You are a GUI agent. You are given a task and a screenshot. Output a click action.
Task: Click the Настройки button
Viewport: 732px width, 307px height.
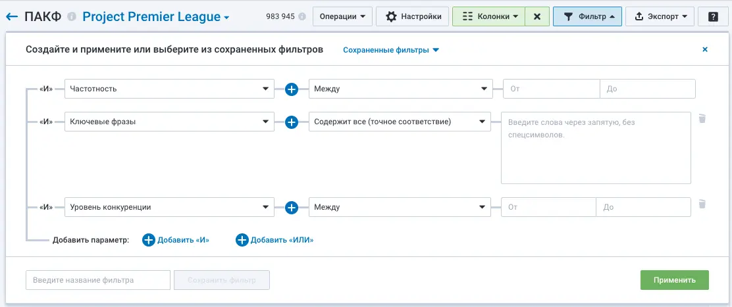(x=413, y=16)
